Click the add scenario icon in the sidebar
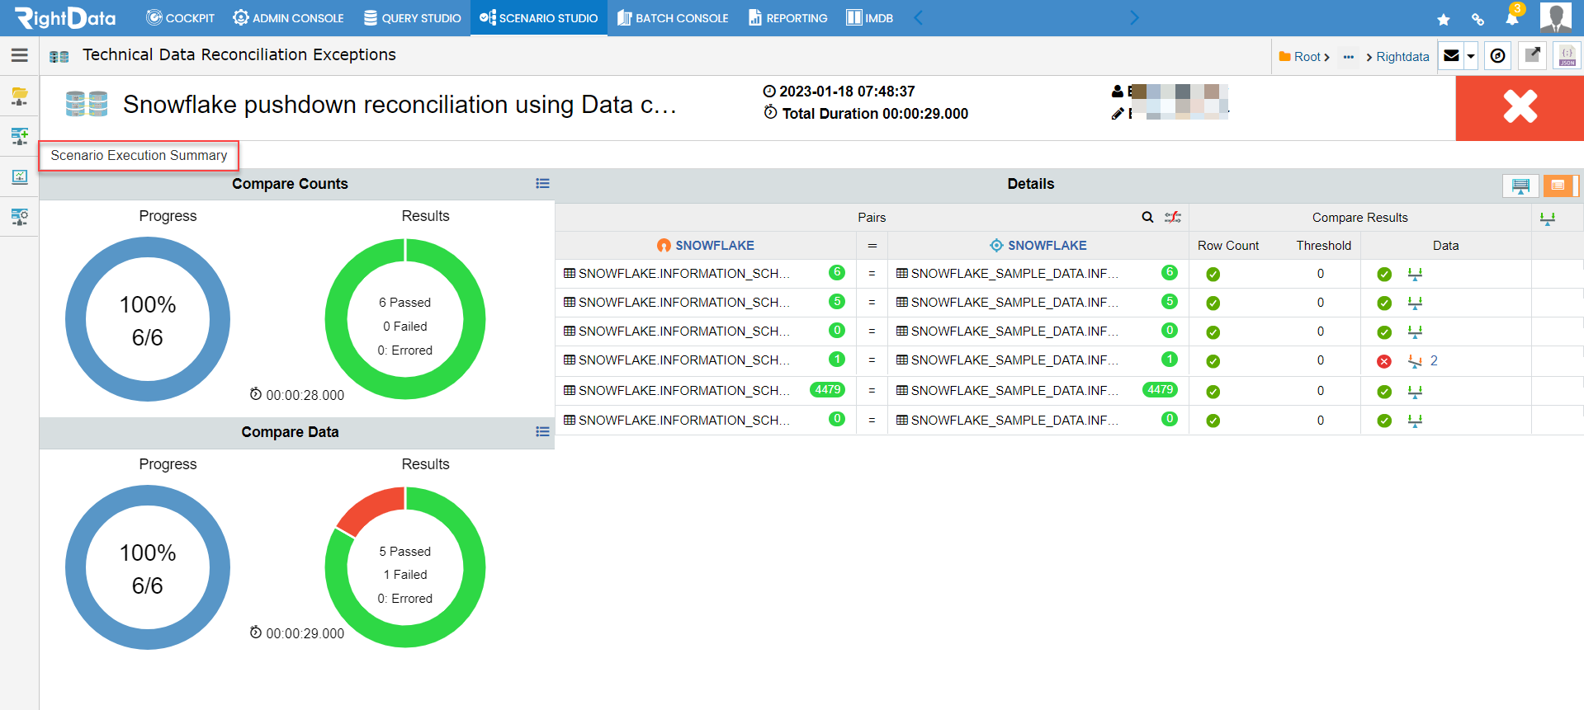Screen dimensions: 1584x710 20,136
